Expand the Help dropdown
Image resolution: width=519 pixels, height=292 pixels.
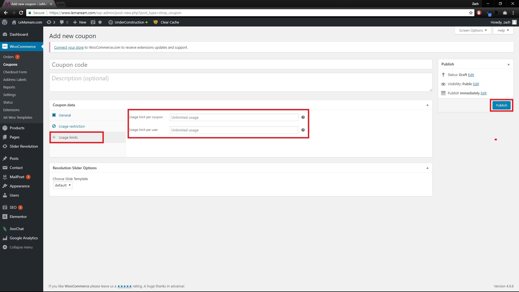503,30
